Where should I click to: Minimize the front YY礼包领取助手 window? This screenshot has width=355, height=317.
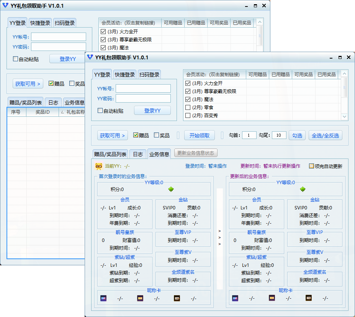click(331, 57)
